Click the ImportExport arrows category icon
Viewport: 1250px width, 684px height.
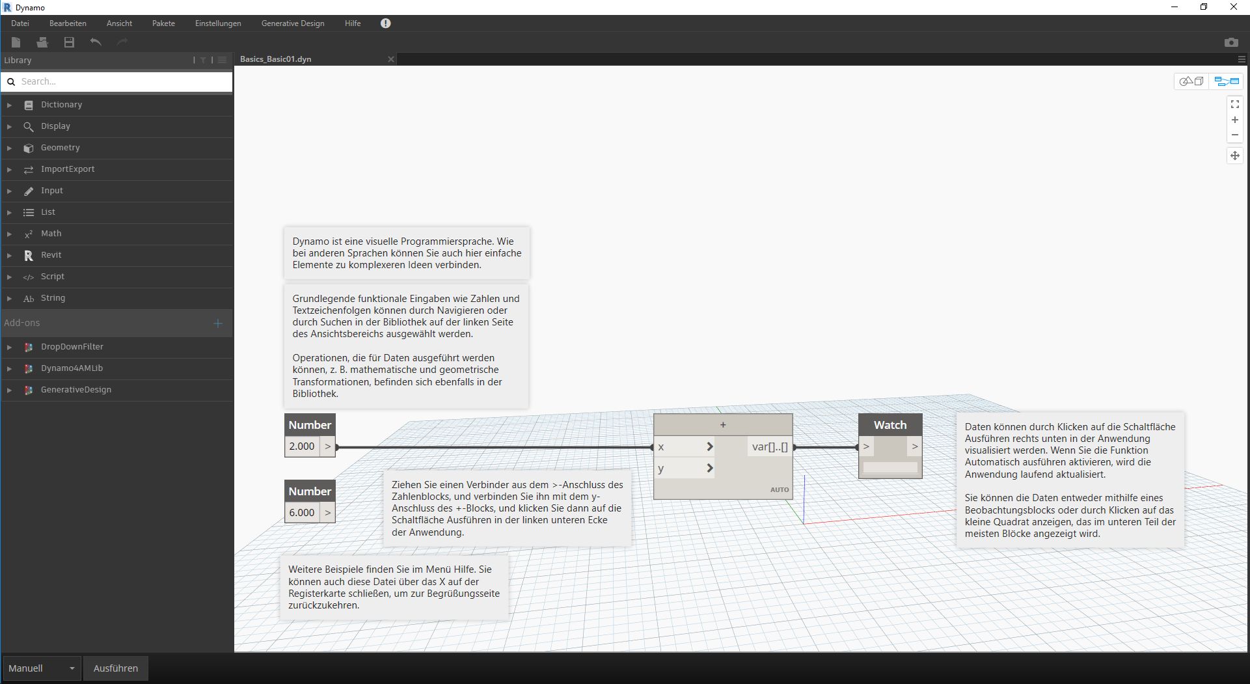click(x=29, y=169)
